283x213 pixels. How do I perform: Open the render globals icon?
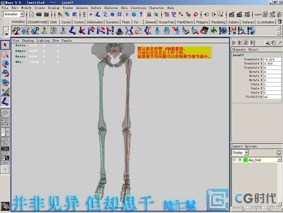point(247,14)
